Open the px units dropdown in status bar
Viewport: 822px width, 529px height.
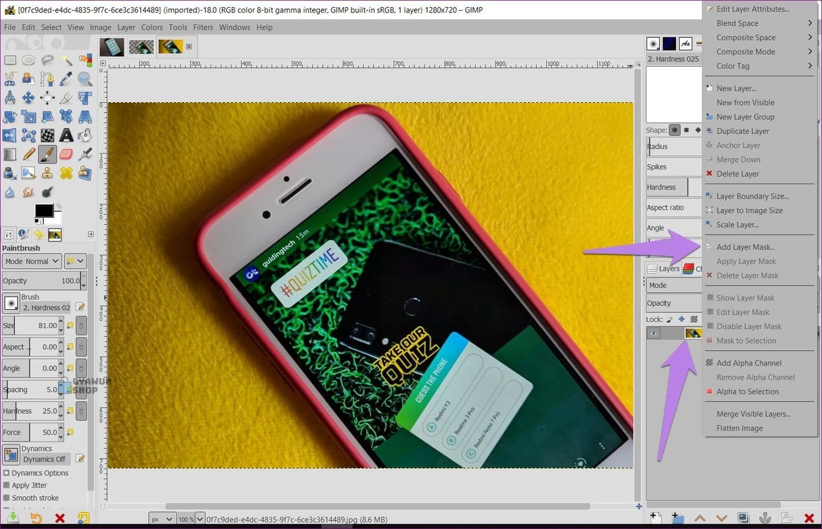click(x=161, y=519)
